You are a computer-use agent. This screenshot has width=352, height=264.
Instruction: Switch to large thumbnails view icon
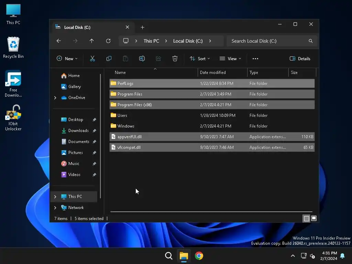point(314,218)
